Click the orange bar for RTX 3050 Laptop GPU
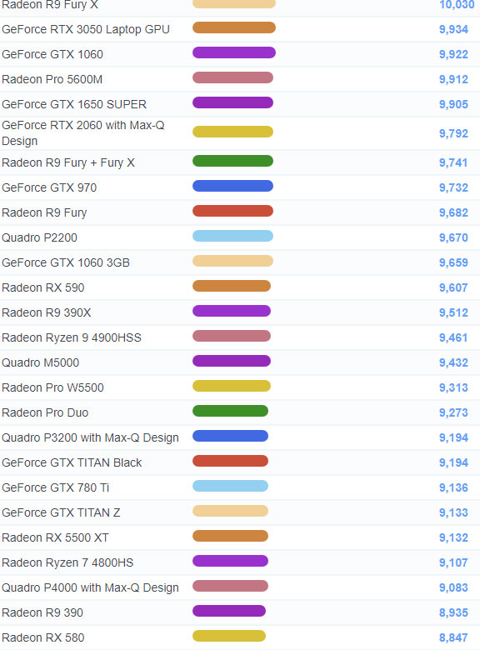The image size is (480, 650). [x=234, y=27]
